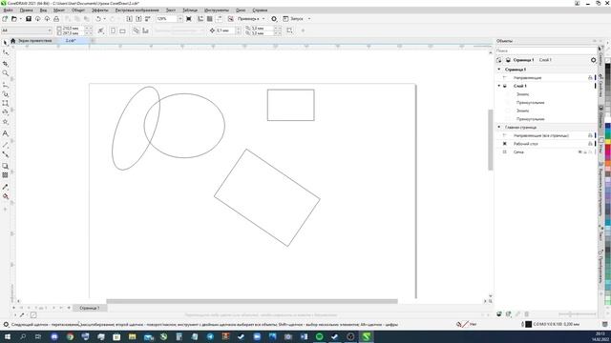Click the Import icon in the toolbar
Viewport: 611px width, 343px height.
[x=130, y=19]
